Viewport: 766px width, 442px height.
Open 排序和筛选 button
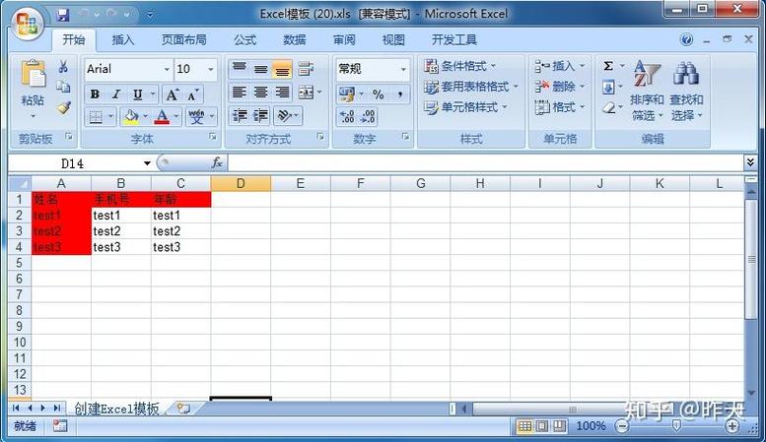point(647,91)
